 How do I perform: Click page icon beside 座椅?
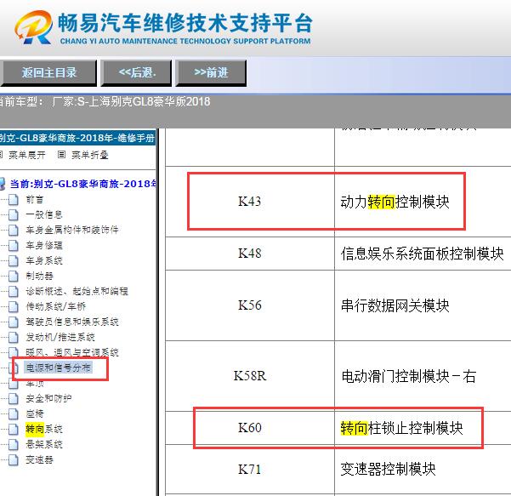pyautogui.click(x=14, y=413)
